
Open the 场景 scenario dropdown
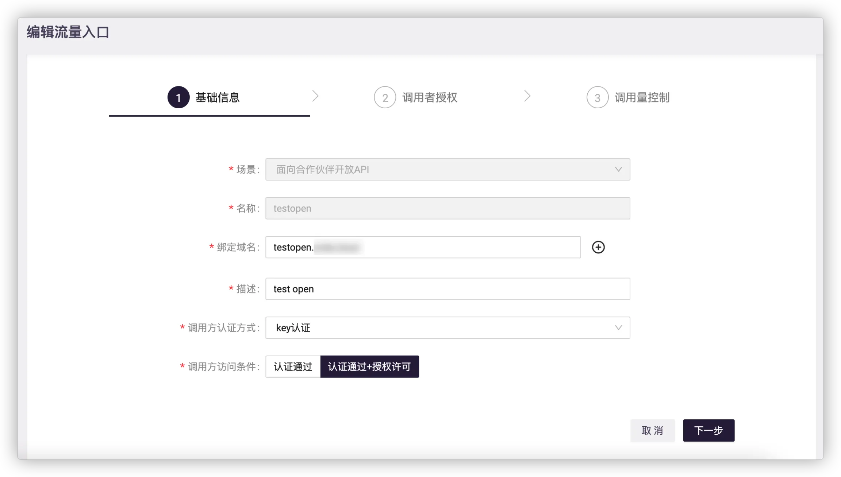447,169
